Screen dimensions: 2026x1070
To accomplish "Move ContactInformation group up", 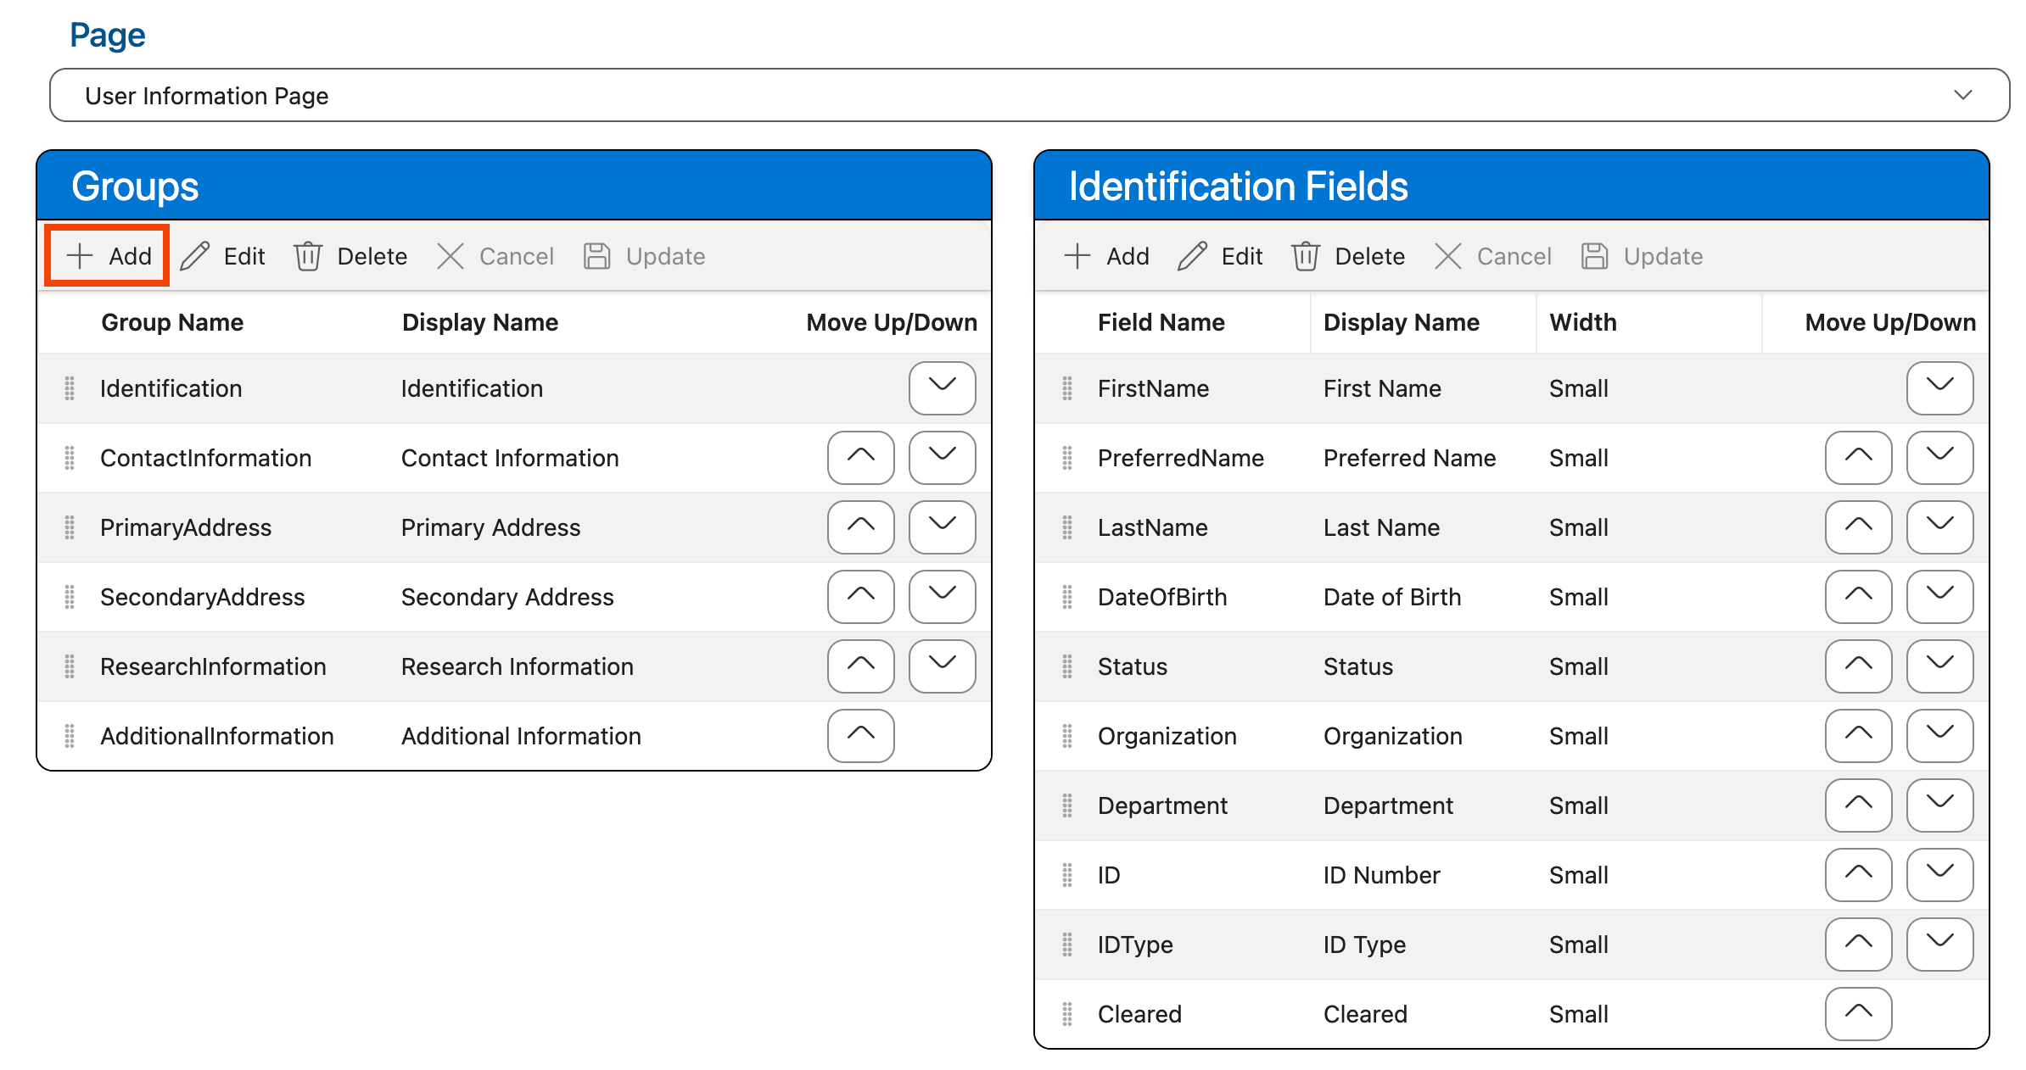I will click(860, 458).
